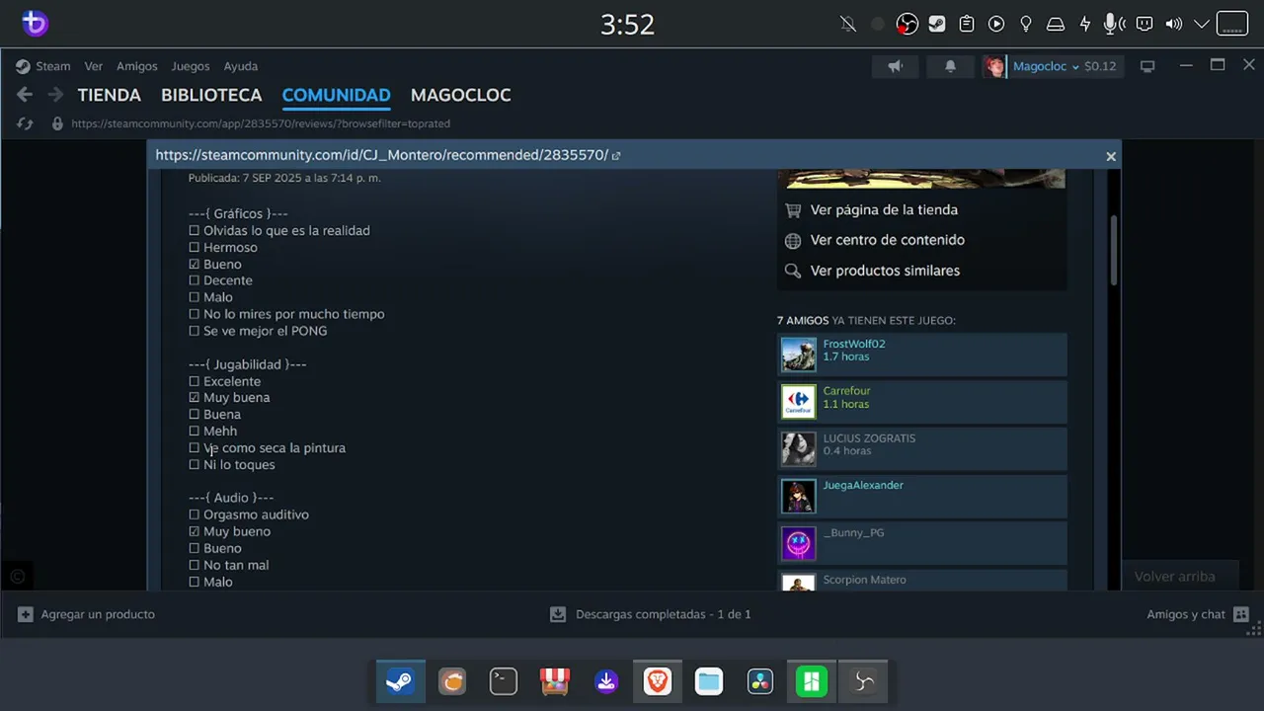Viewport: 1264px width, 711px height.
Task: Click the external link icon after the review URL
Action: pos(616,155)
